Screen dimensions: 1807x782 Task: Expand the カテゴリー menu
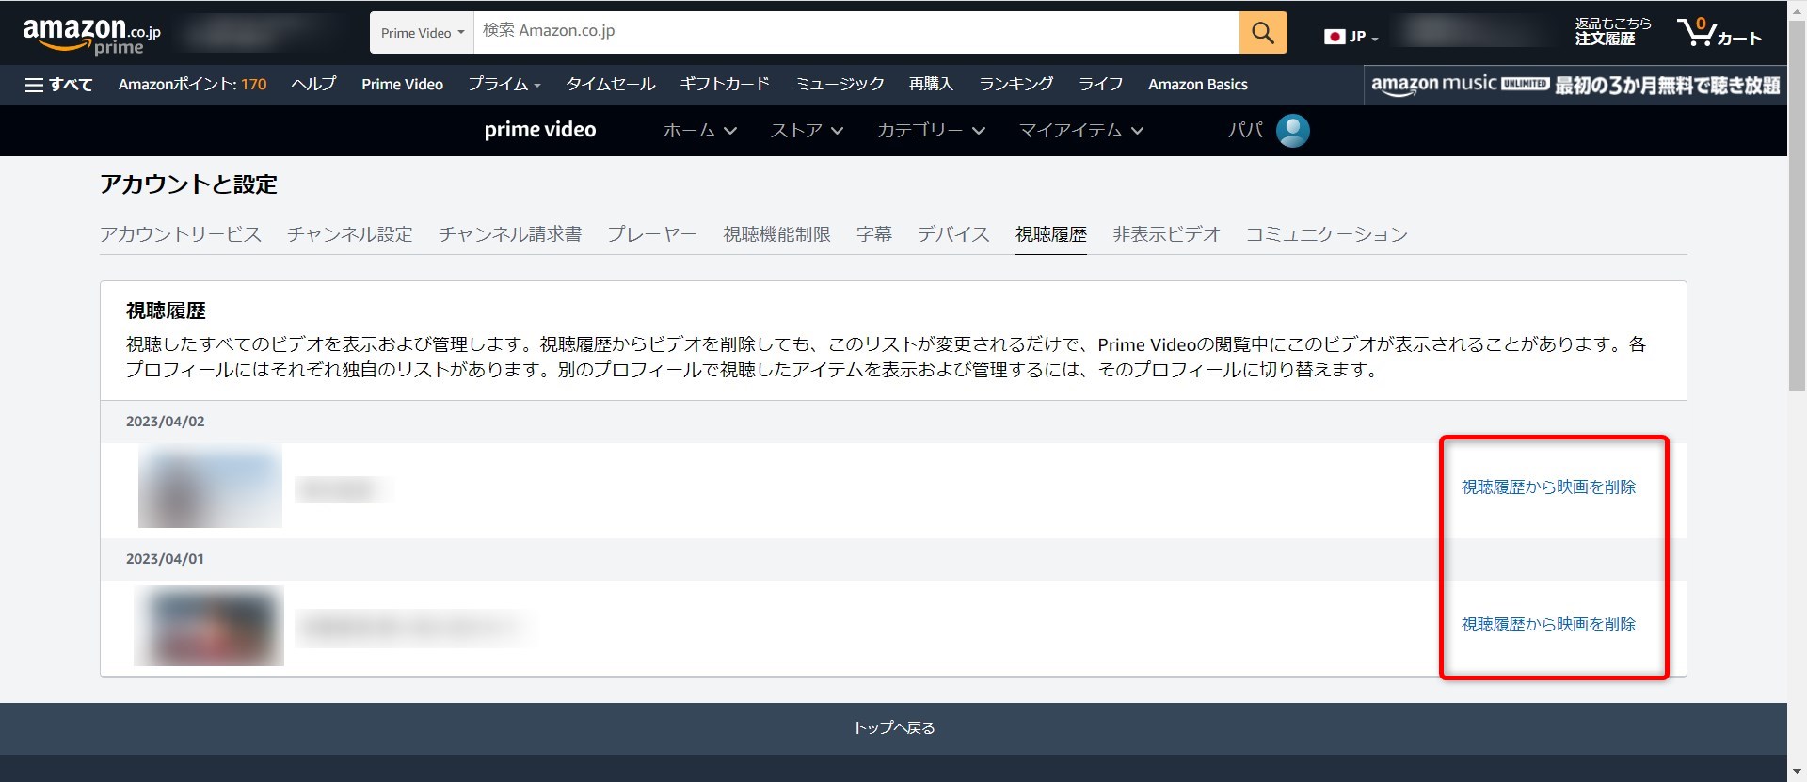931,131
